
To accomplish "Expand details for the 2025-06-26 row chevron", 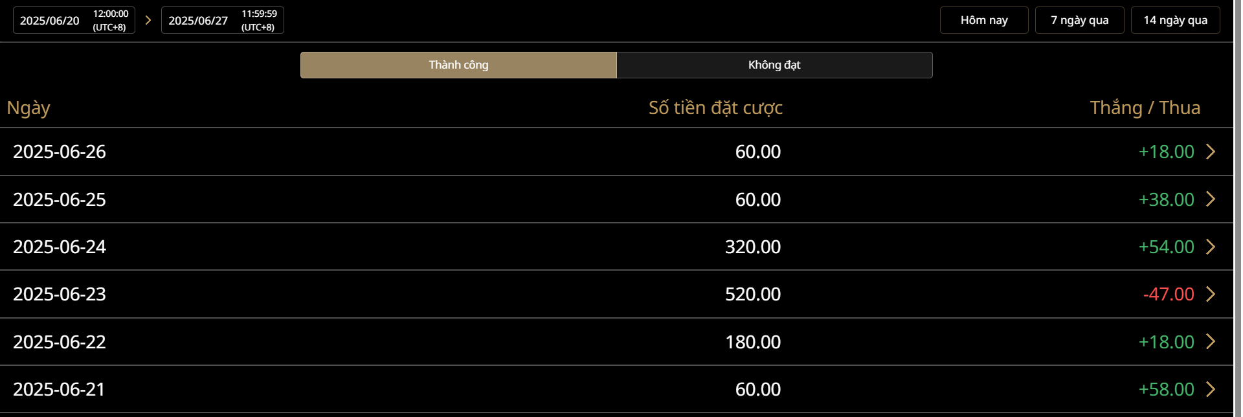I will coord(1211,152).
